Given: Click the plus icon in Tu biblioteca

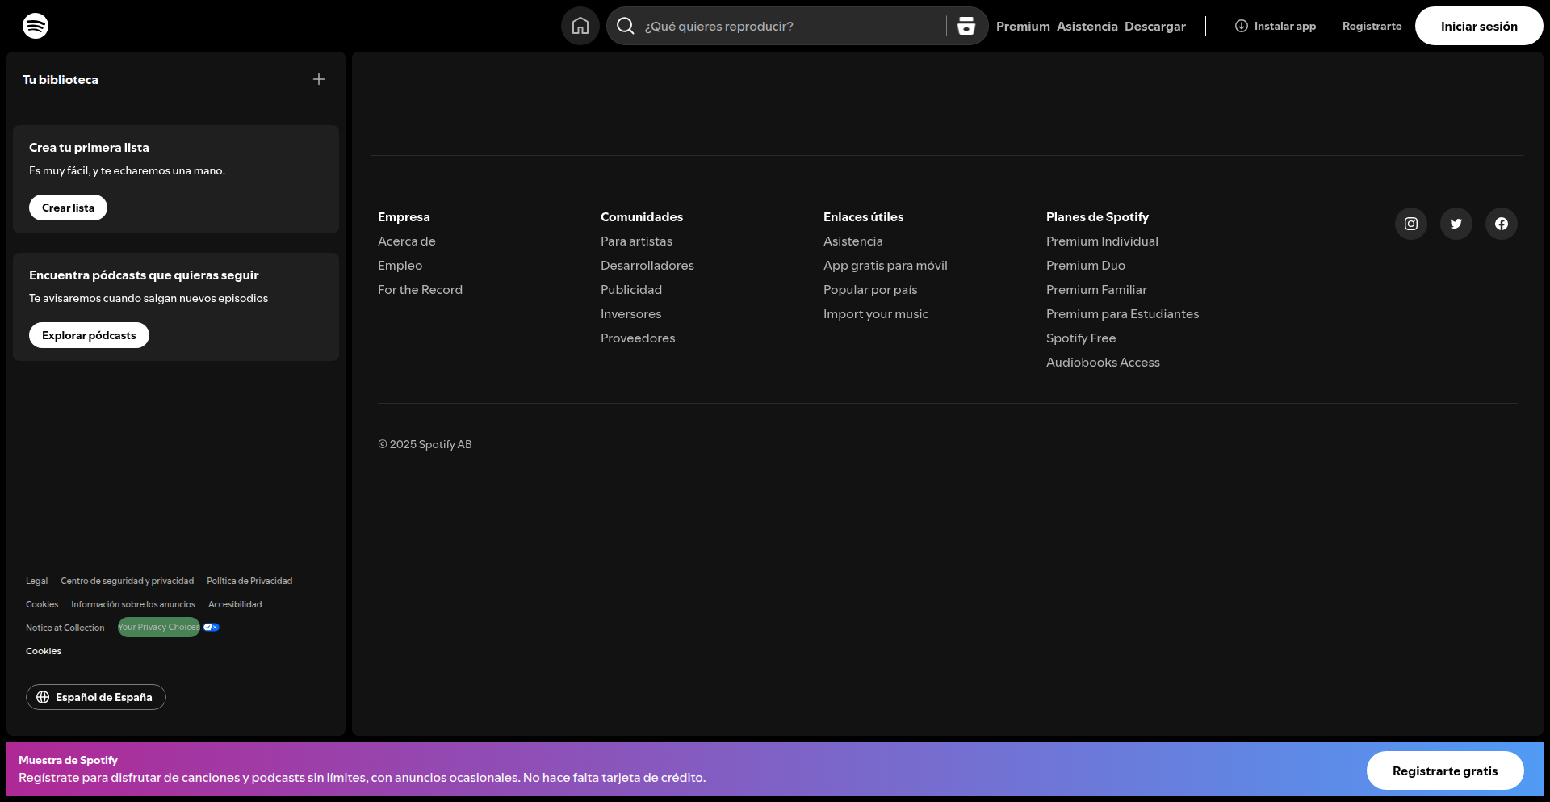Looking at the screenshot, I should [x=319, y=79].
